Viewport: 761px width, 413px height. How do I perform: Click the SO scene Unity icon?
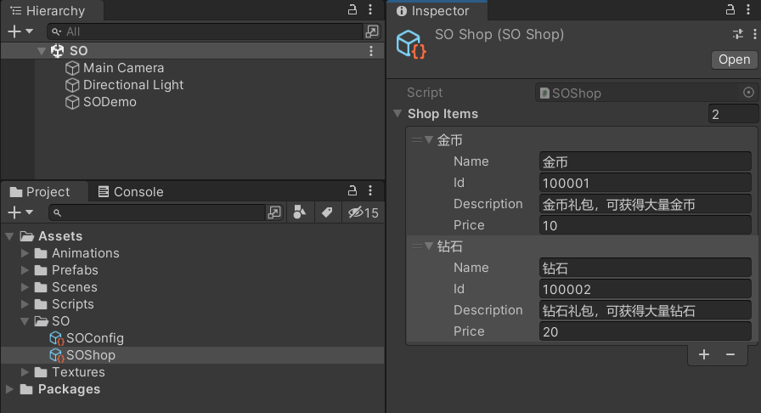(57, 50)
